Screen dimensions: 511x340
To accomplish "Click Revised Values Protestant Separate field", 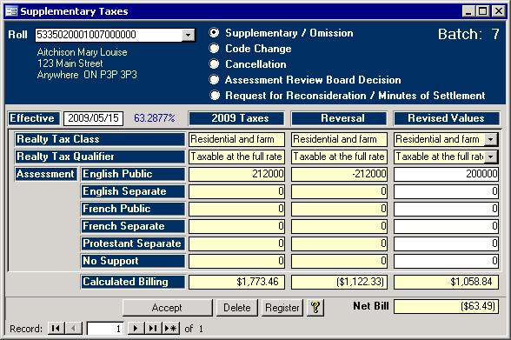I will coord(446,243).
